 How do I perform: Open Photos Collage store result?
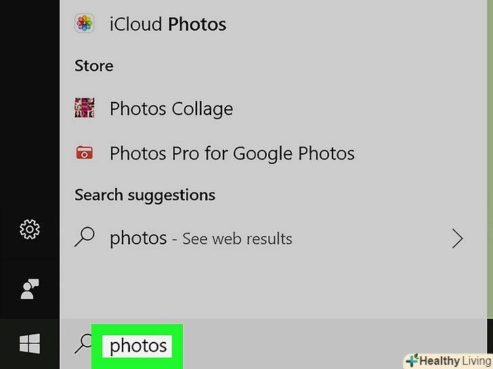(x=171, y=109)
